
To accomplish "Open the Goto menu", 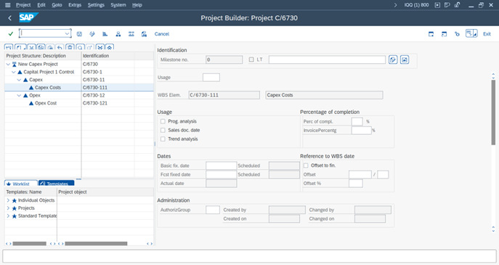I will coord(57,5).
